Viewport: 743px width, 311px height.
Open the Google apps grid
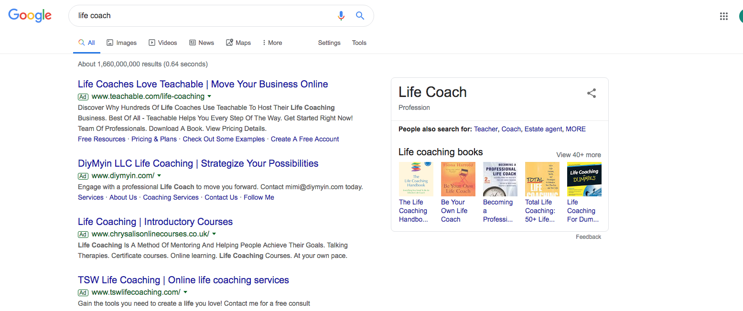click(x=724, y=16)
